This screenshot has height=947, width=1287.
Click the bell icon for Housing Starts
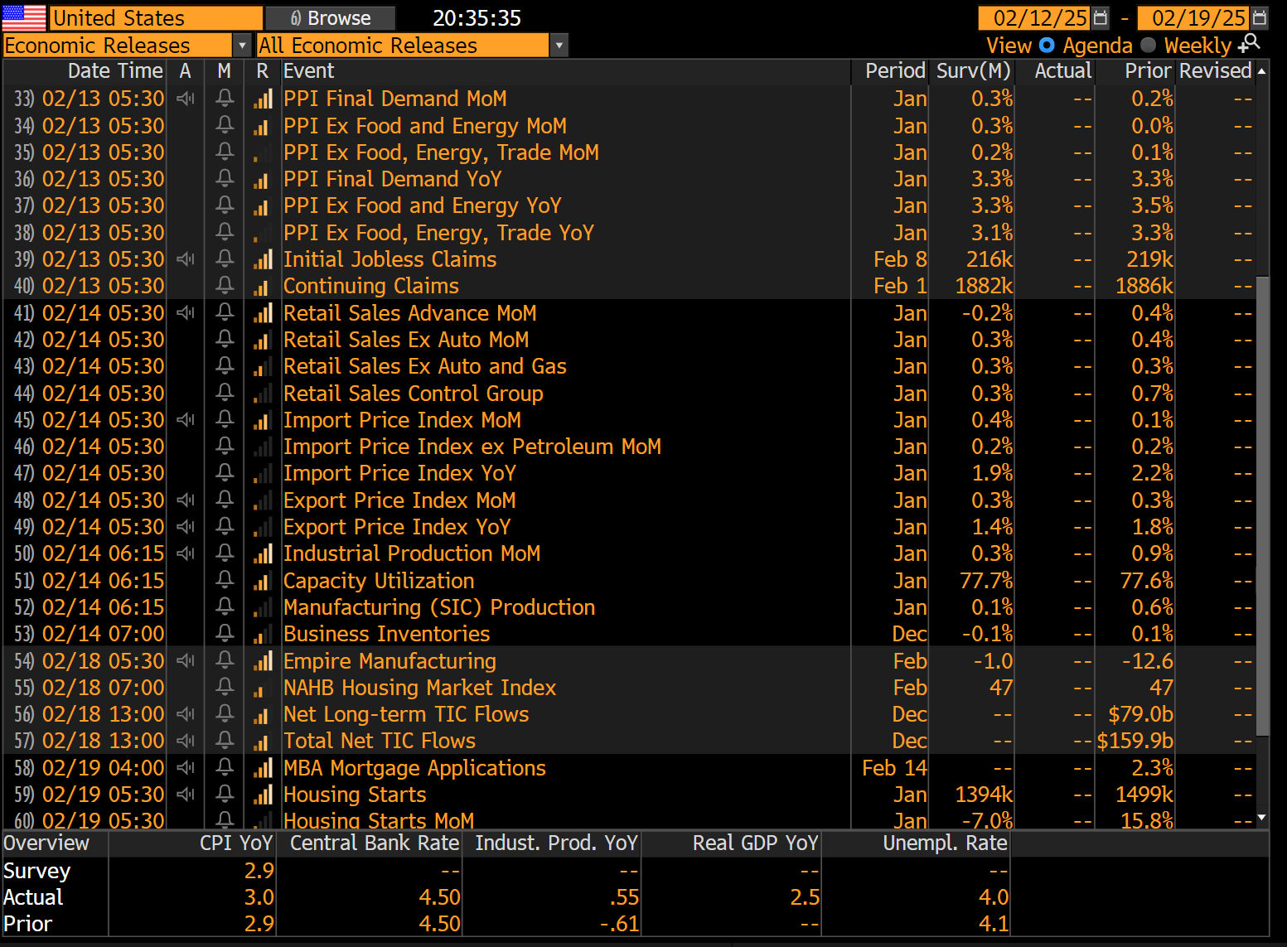coord(225,795)
